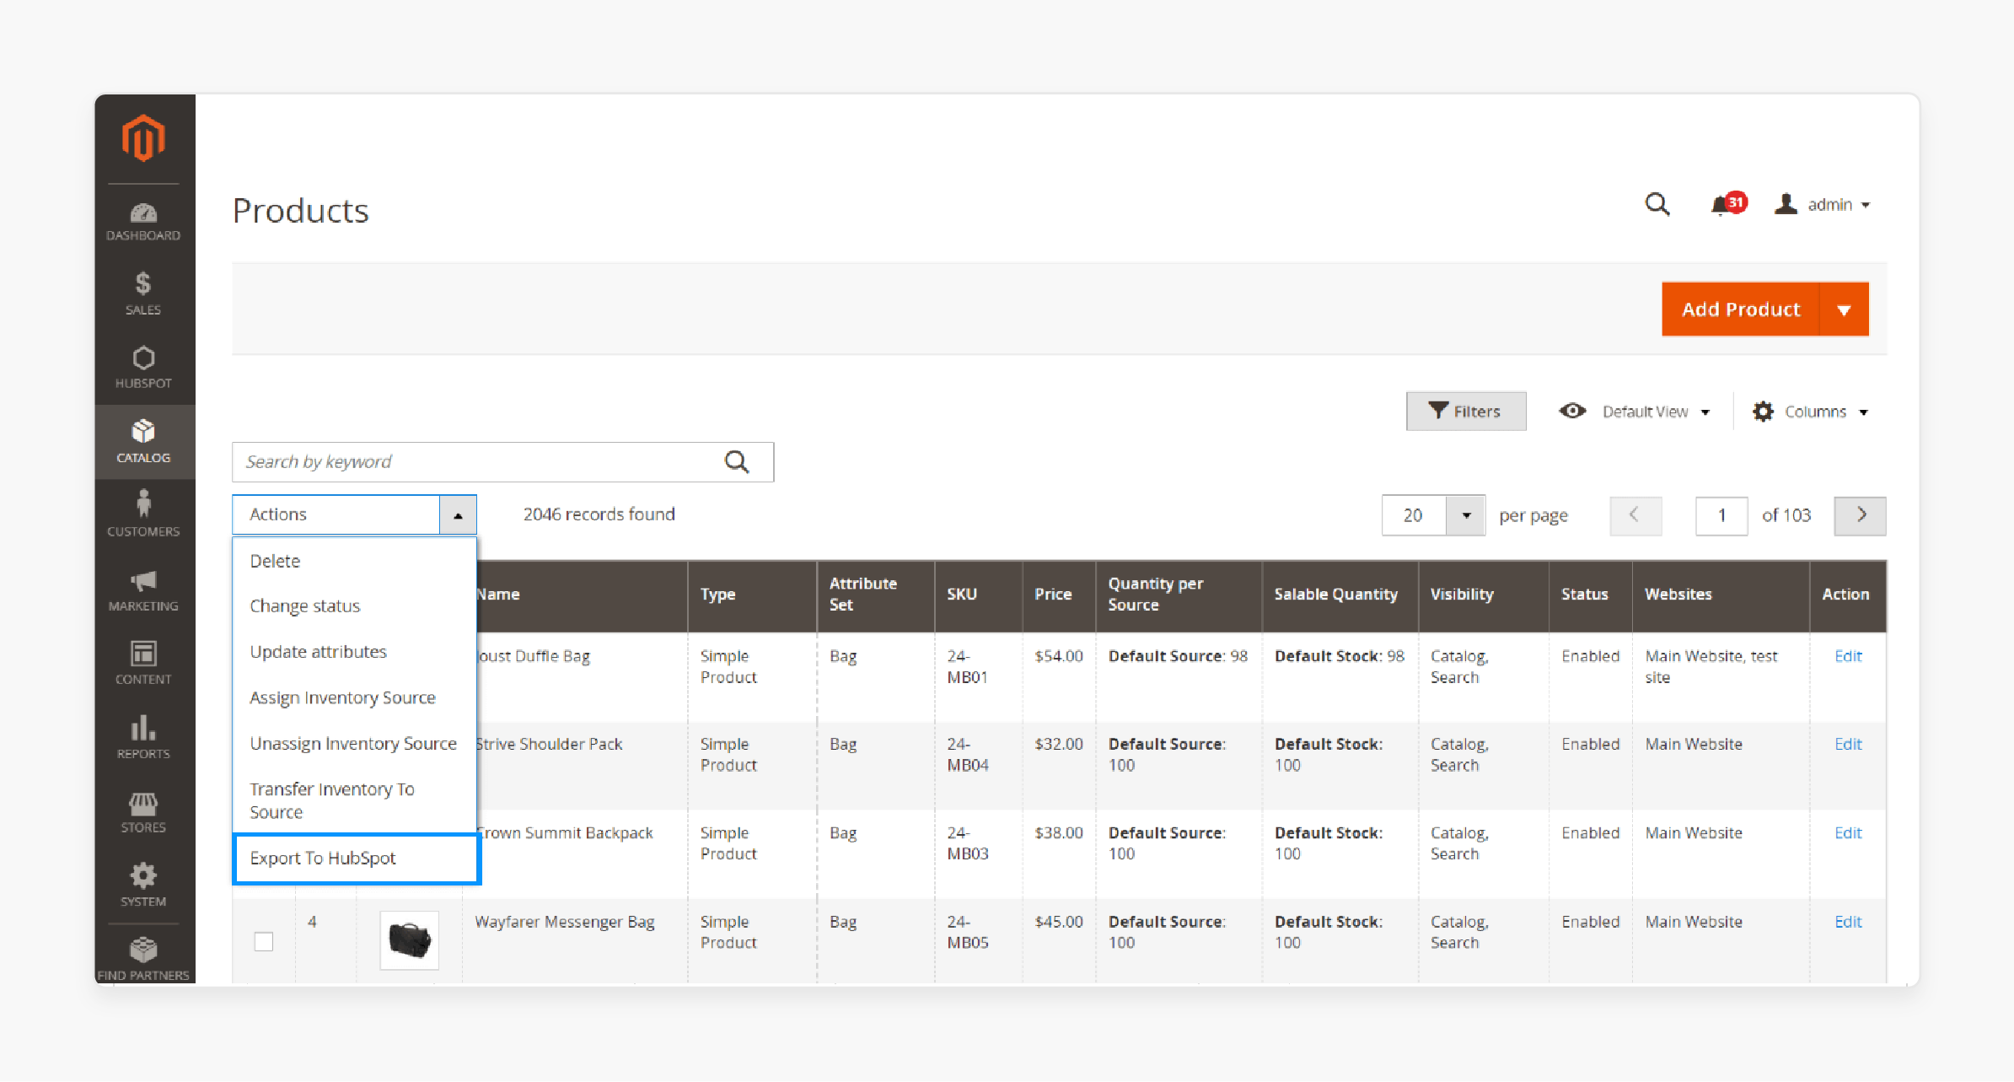Sort by the Status column header
2014x1082 pixels.
click(x=1591, y=595)
